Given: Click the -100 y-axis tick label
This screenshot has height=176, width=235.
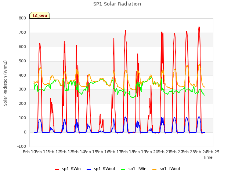Looking at the screenshot, I should click(x=22, y=146).
